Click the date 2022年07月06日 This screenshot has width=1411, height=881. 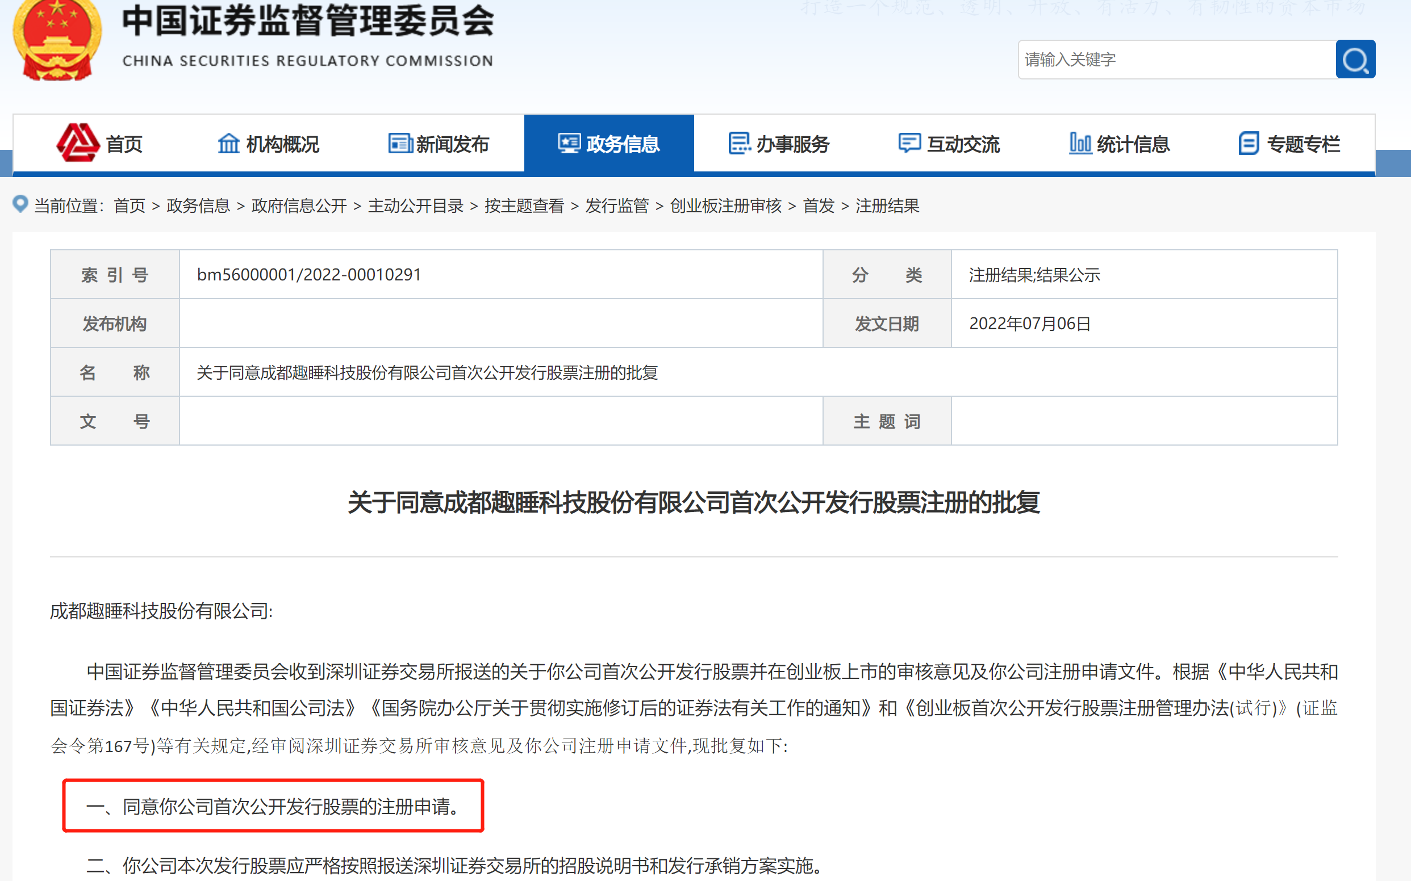pos(1030,324)
